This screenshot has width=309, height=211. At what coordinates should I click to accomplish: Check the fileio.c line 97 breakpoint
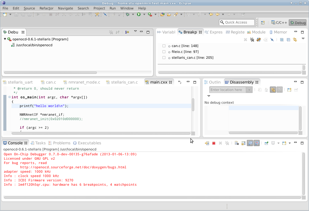coord(164,52)
